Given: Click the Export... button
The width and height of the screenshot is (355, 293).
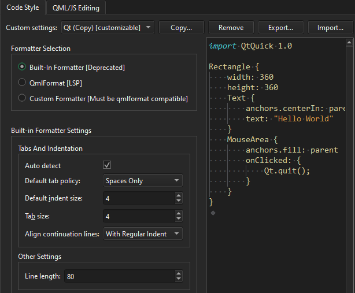Looking at the screenshot, I should (280, 28).
